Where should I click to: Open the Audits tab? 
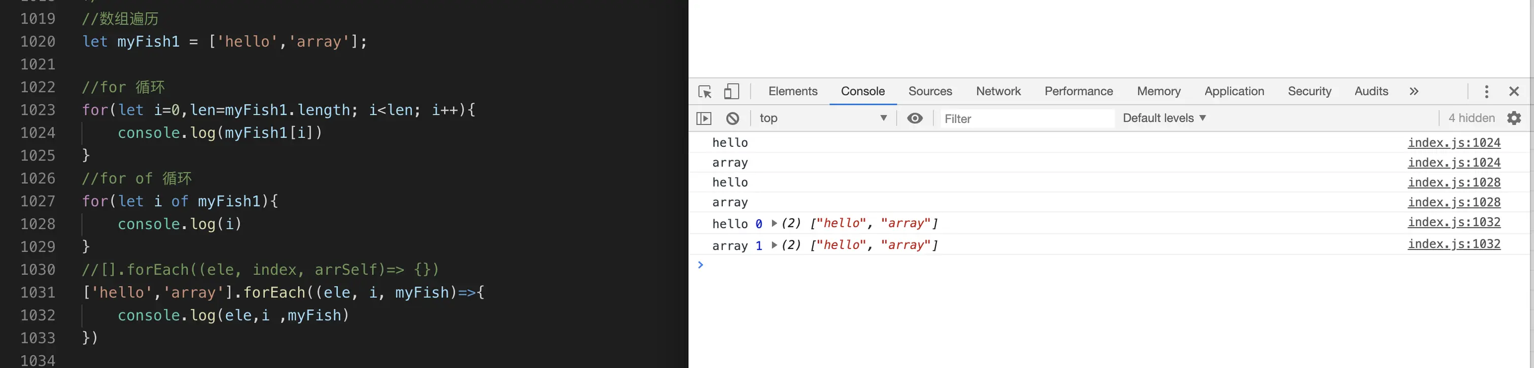1371,92
